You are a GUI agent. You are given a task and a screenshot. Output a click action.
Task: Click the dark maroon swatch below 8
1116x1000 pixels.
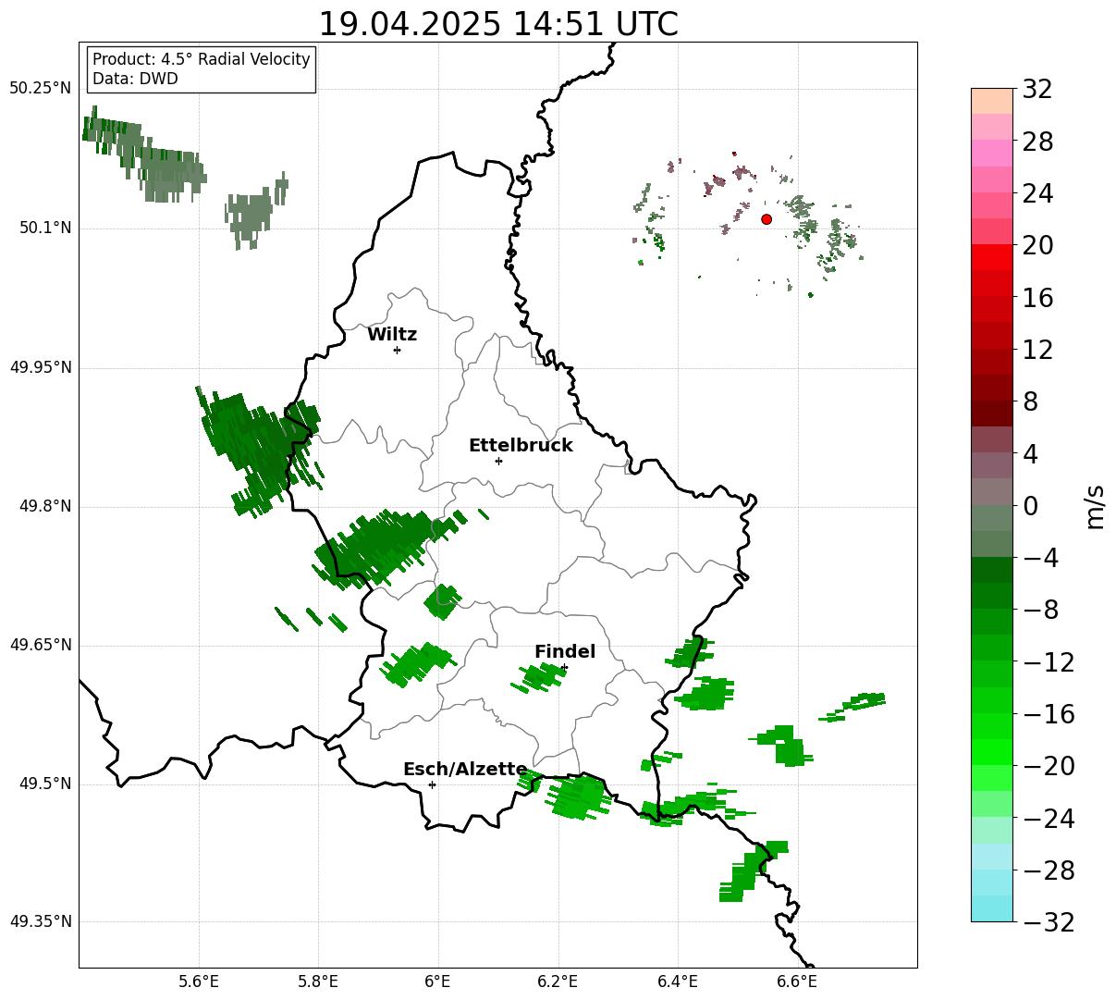(x=992, y=414)
